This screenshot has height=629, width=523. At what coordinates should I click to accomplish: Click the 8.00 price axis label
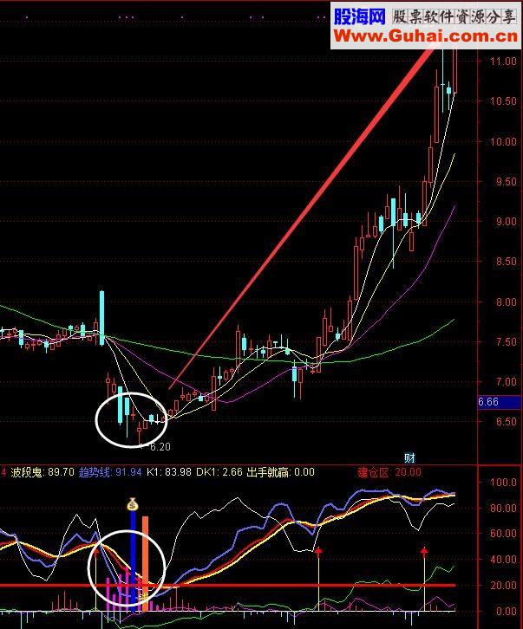pos(506,302)
